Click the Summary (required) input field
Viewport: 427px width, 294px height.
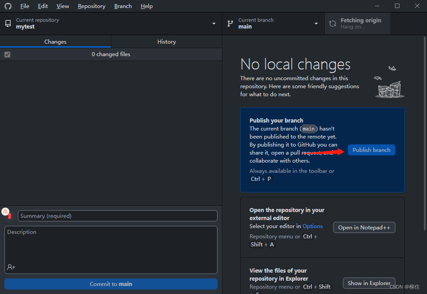117,216
